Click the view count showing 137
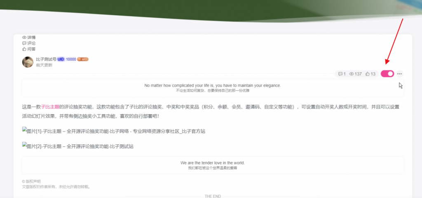Image resolution: width=422 pixels, height=198 pixels. [x=356, y=74]
